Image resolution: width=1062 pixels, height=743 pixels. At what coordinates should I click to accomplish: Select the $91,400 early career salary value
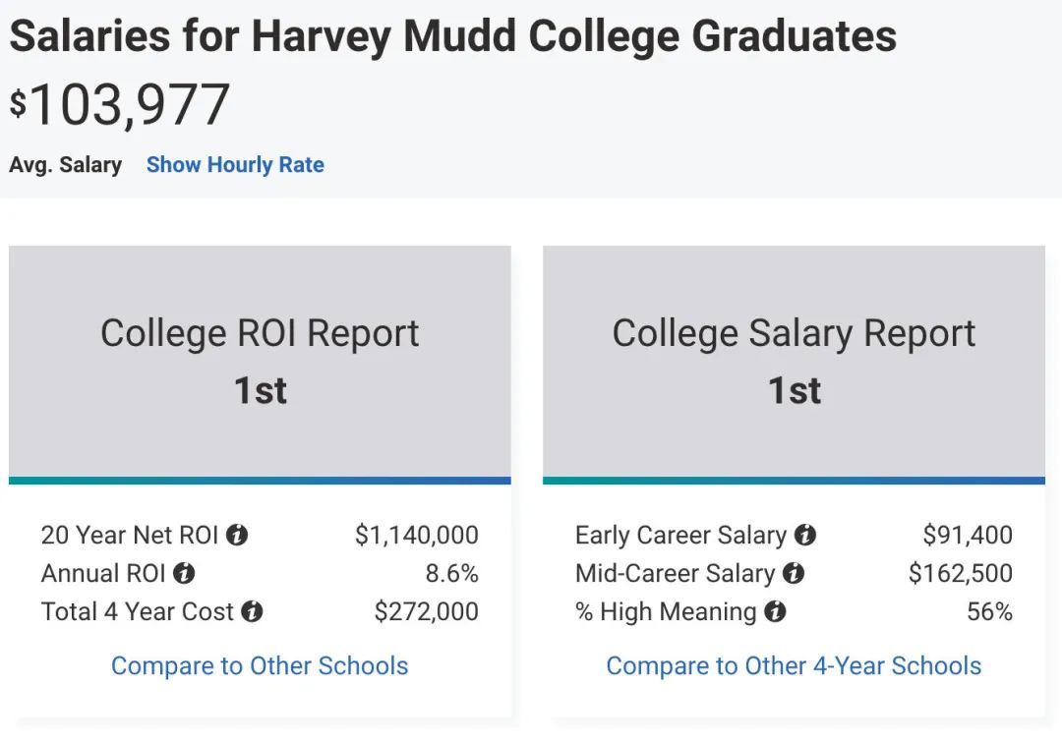point(968,536)
